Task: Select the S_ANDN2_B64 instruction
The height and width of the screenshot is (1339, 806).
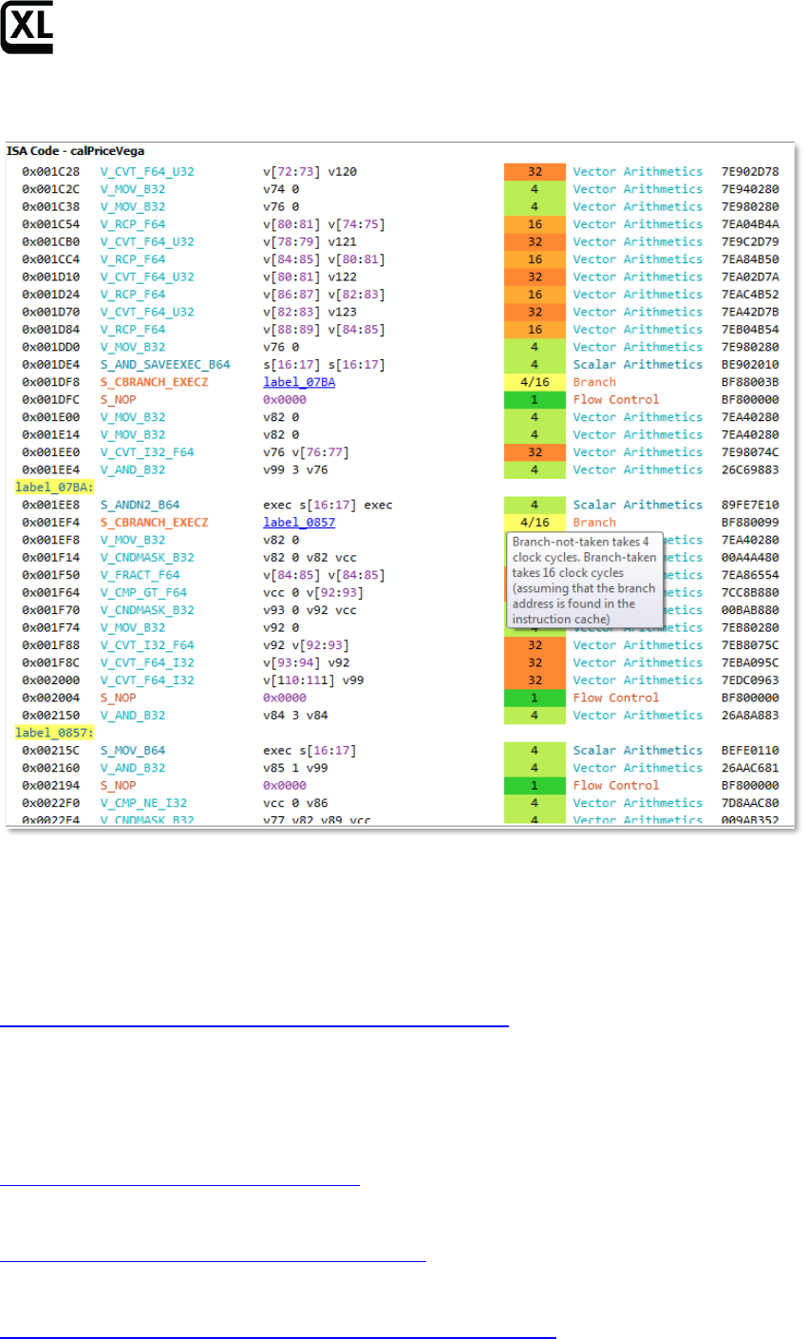Action: (139, 505)
